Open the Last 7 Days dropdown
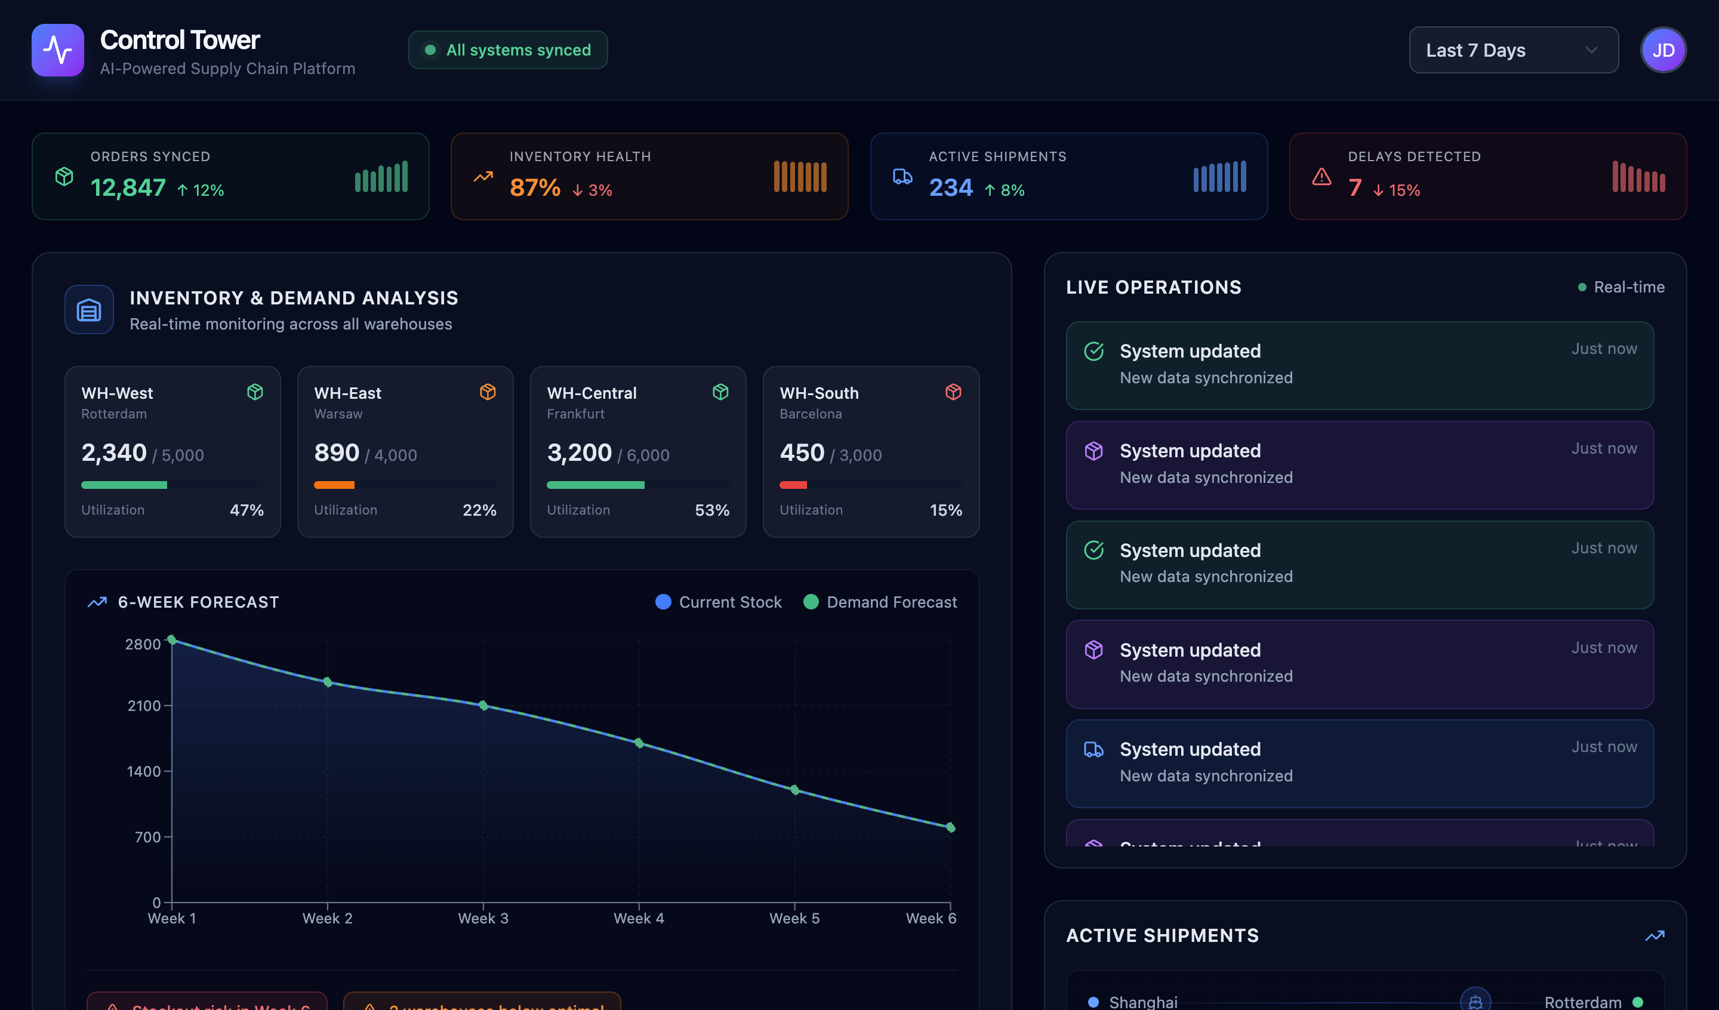The height and width of the screenshot is (1010, 1719). pyautogui.click(x=1513, y=50)
